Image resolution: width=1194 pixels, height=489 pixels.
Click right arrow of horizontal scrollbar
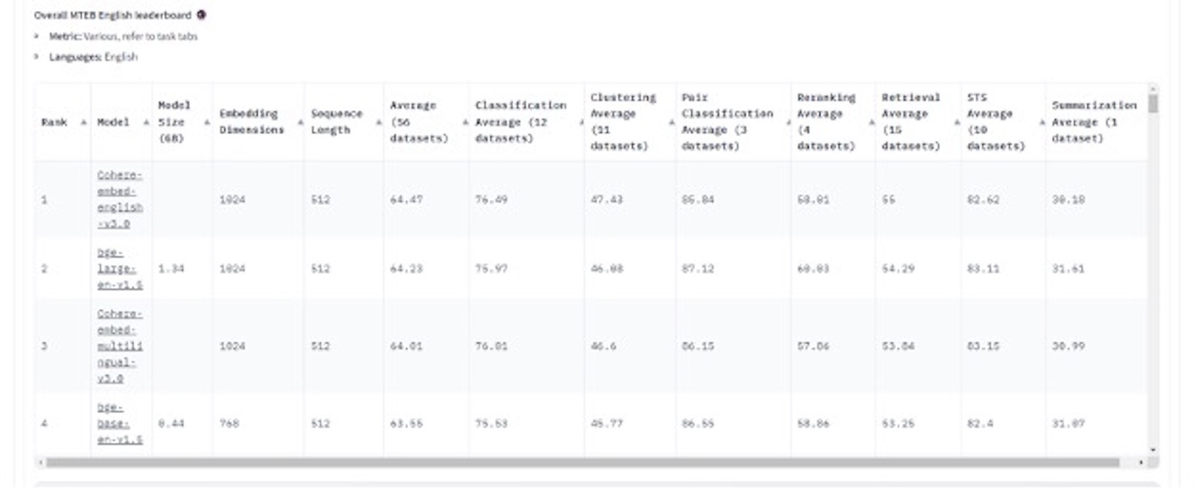(1141, 463)
